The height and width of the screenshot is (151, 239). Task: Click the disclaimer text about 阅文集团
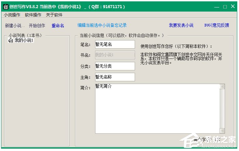pyautogui.click(x=181, y=58)
